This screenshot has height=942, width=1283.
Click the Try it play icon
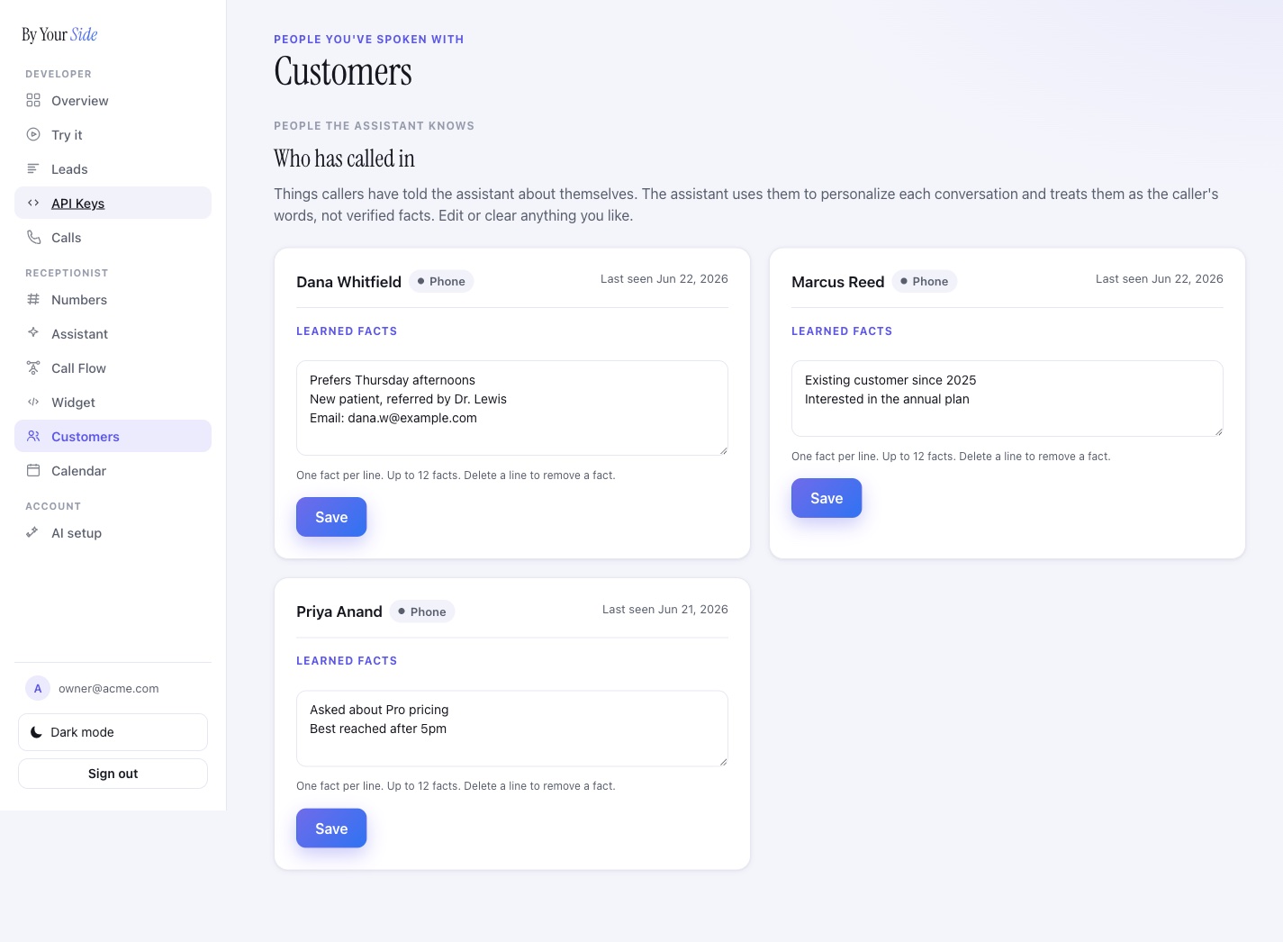(x=33, y=134)
